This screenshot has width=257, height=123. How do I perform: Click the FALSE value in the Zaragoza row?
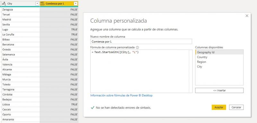click(x=74, y=10)
